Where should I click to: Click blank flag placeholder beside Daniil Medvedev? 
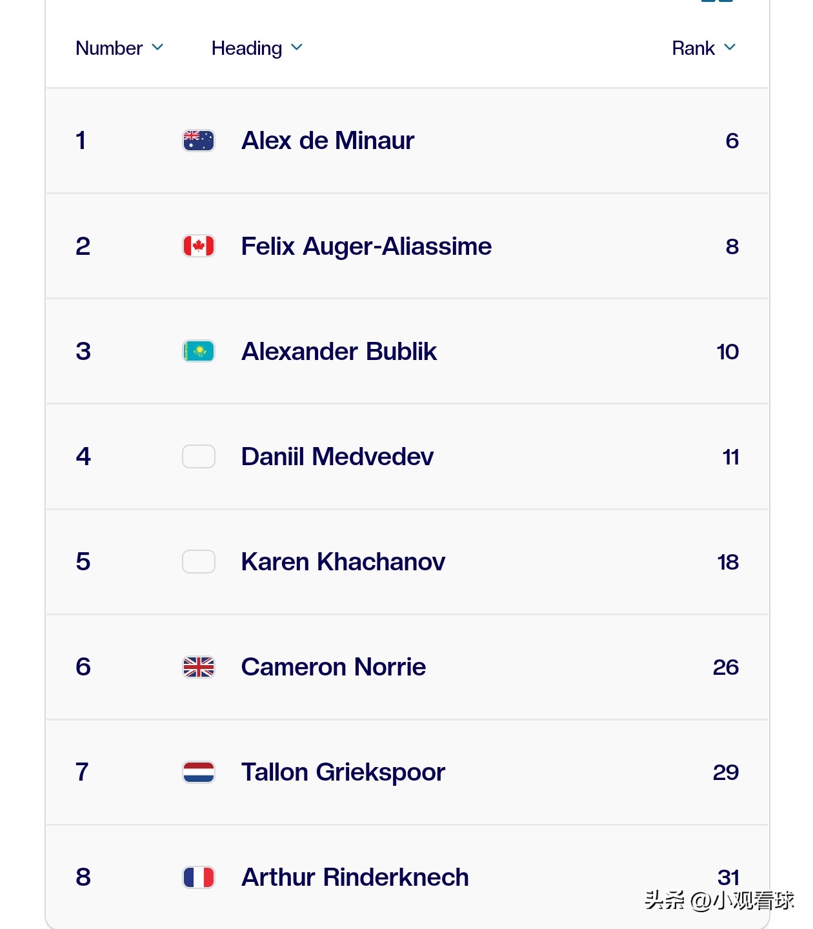(x=199, y=457)
